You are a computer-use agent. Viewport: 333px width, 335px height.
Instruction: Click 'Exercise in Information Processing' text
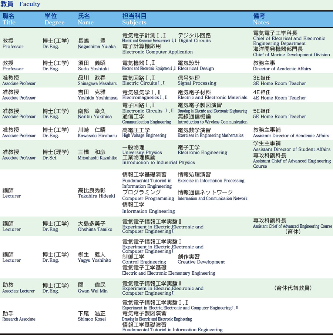[211, 181]
